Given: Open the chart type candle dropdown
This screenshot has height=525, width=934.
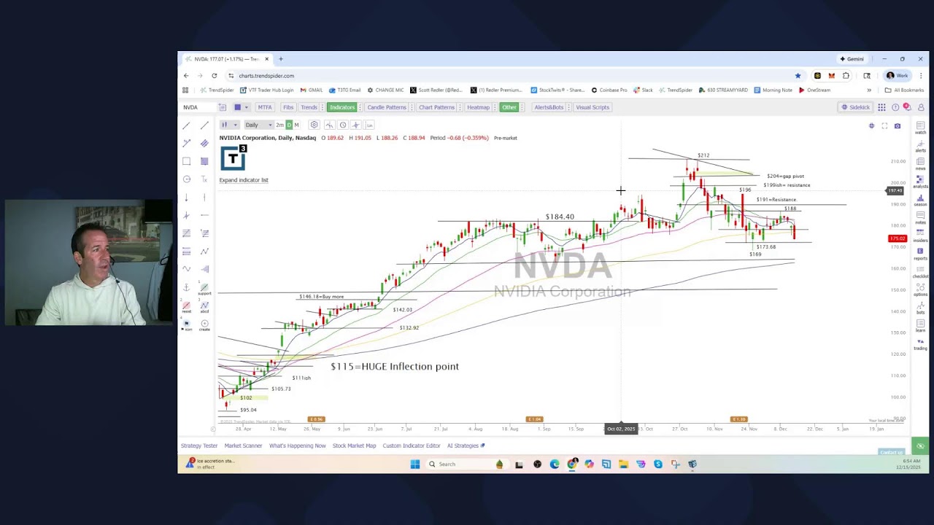Looking at the screenshot, I should pos(229,125).
